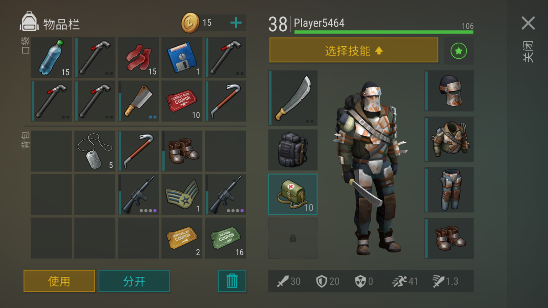This screenshot has height=308, width=548.
Task: Select the equipped rusty helmet slot
Action: (449, 91)
